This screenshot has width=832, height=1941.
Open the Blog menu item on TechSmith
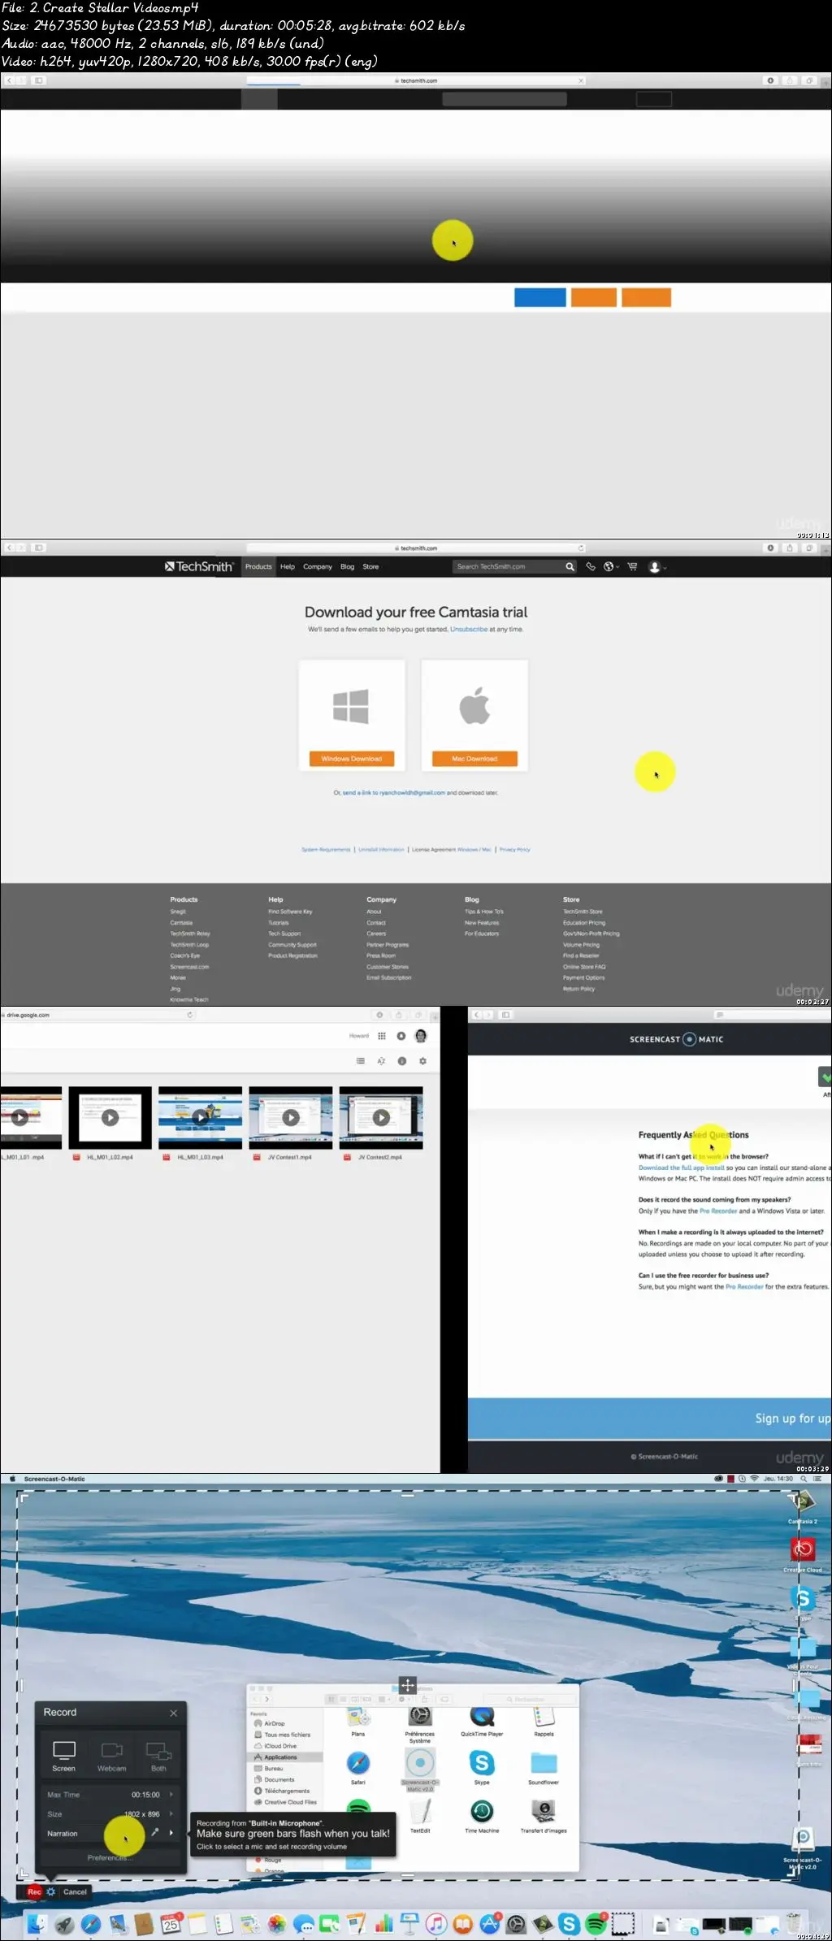coord(347,566)
